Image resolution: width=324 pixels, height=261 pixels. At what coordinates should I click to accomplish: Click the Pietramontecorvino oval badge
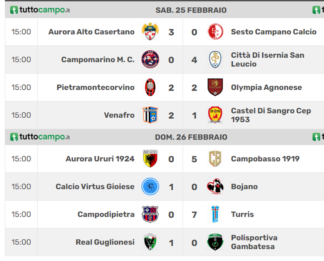pos(150,87)
